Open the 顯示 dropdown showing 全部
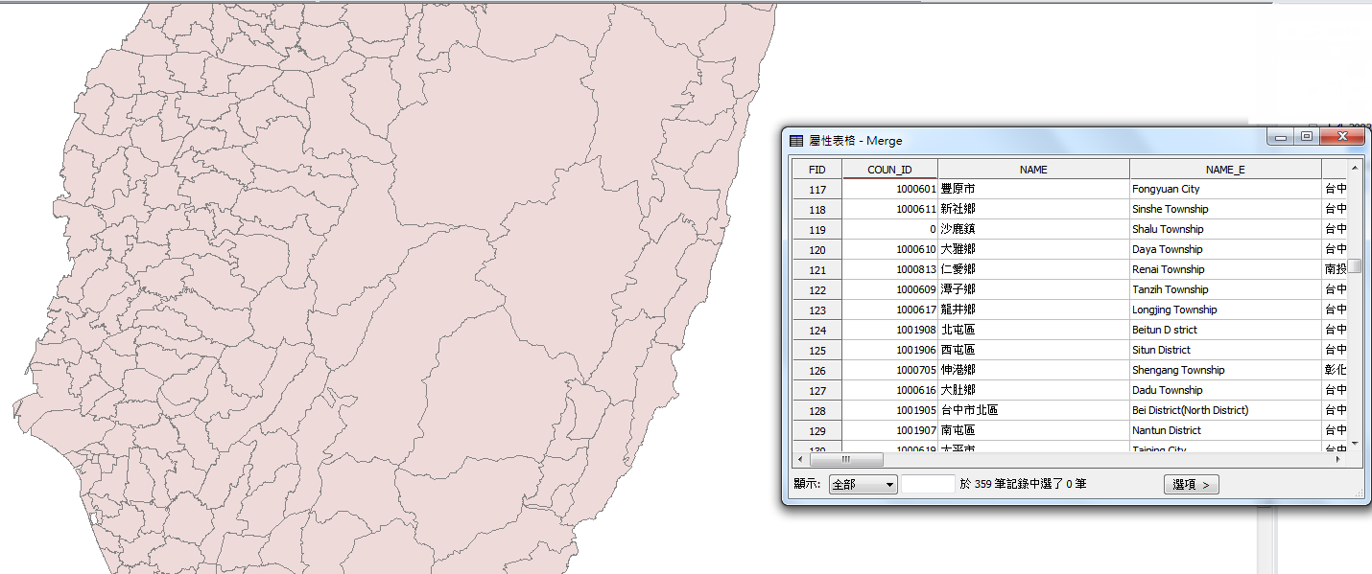This screenshot has width=1372, height=574. [863, 485]
